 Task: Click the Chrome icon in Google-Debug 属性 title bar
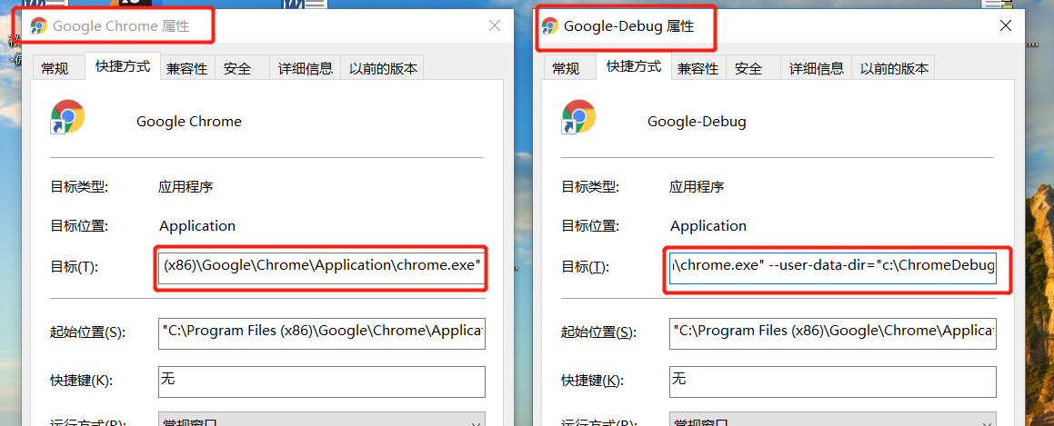(x=550, y=26)
